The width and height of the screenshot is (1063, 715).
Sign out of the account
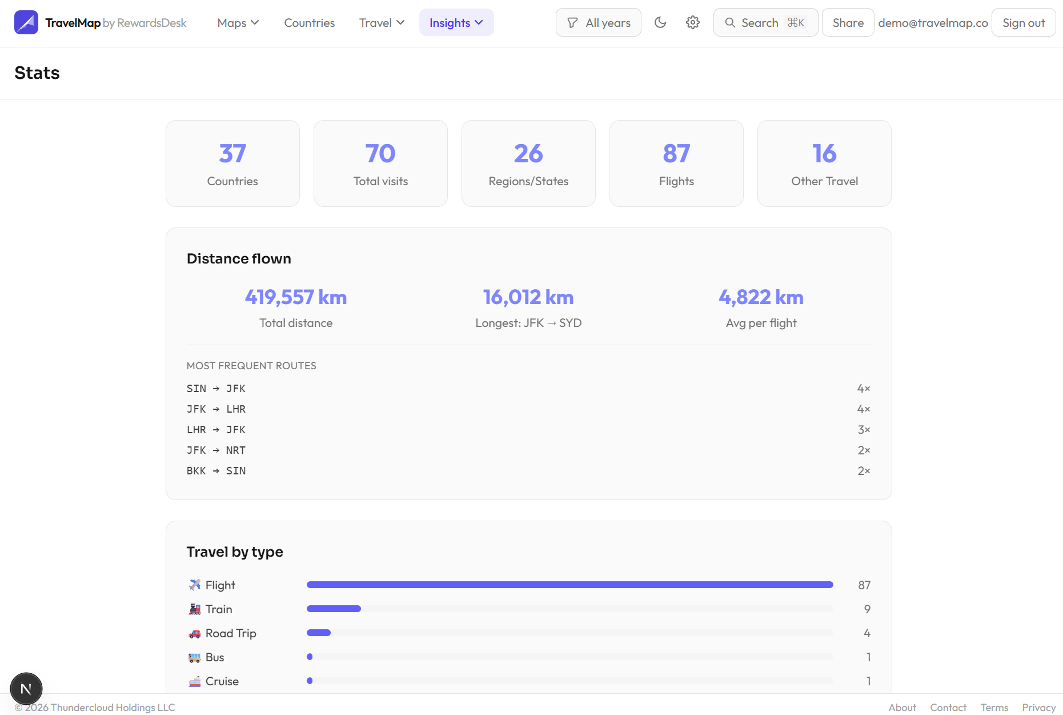click(x=1023, y=22)
